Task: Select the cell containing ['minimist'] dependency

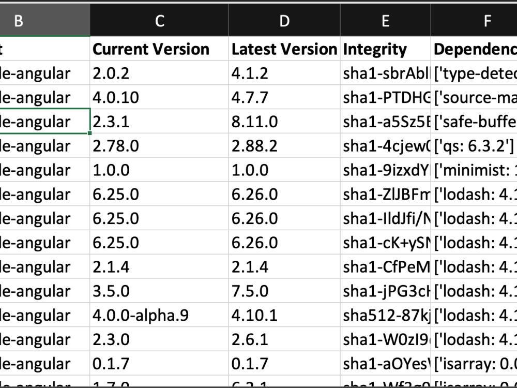Action: click(x=473, y=170)
